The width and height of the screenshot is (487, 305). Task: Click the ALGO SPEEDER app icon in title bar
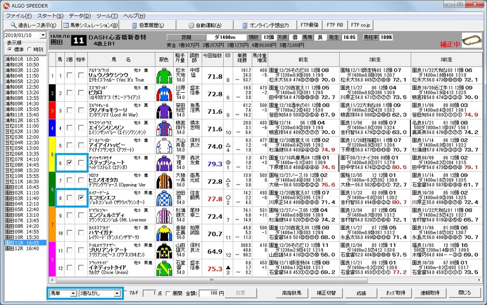[6, 6]
